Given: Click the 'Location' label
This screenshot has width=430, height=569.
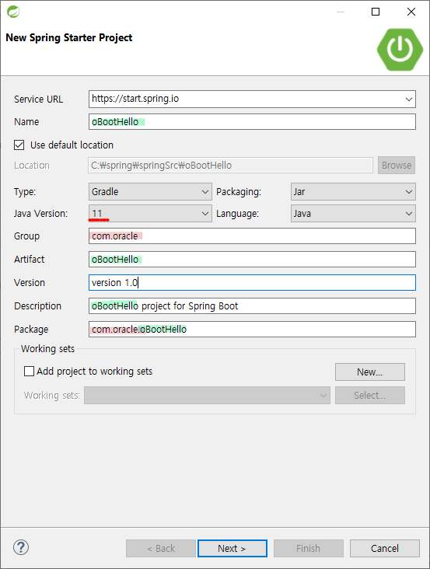Looking at the screenshot, I should (x=32, y=166).
